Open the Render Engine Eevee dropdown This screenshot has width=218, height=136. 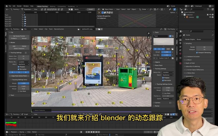(x=205, y=39)
